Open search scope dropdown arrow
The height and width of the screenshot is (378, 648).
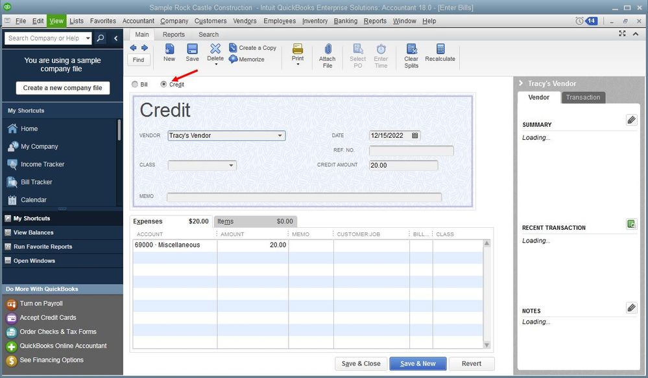point(88,38)
